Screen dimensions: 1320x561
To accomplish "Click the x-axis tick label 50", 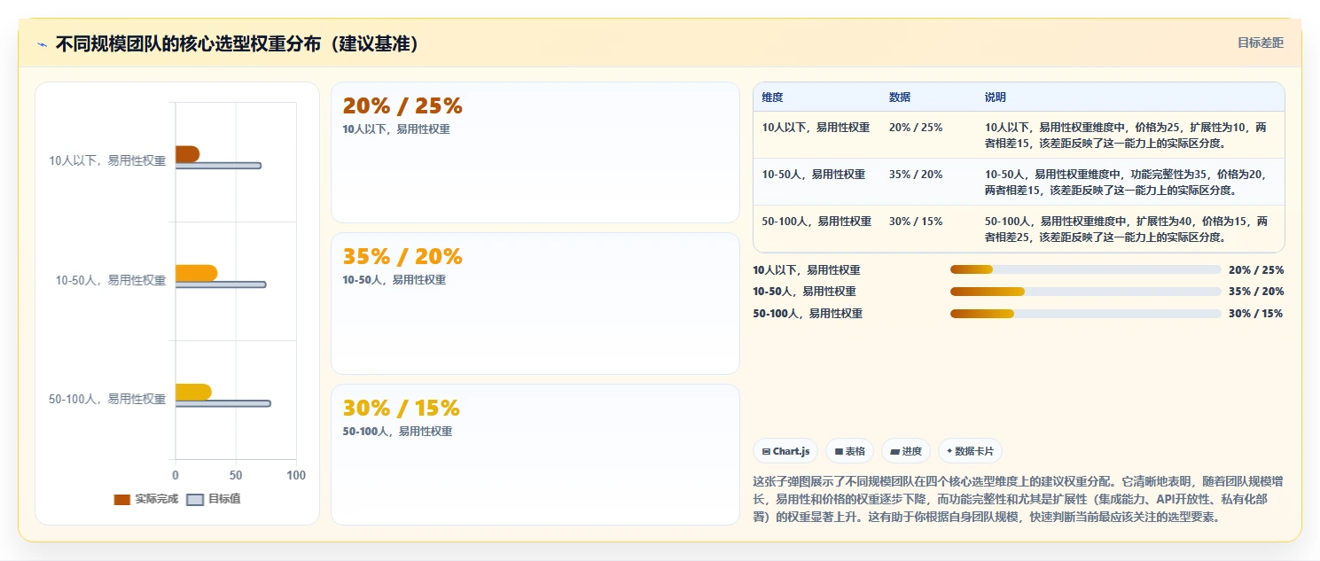I will point(236,476).
